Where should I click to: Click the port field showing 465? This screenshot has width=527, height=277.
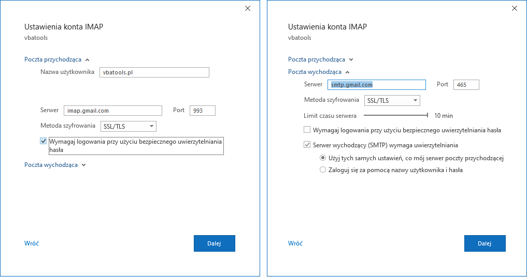pyautogui.click(x=466, y=85)
